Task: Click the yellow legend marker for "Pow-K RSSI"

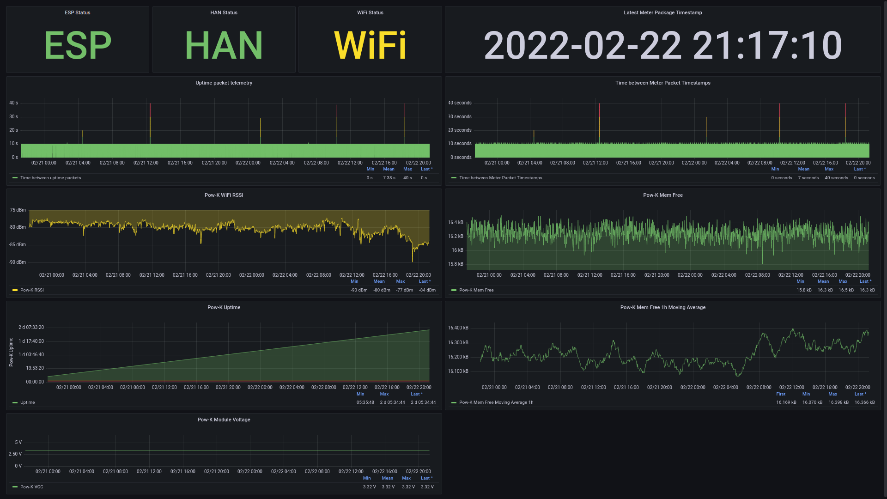Action: 14,290
